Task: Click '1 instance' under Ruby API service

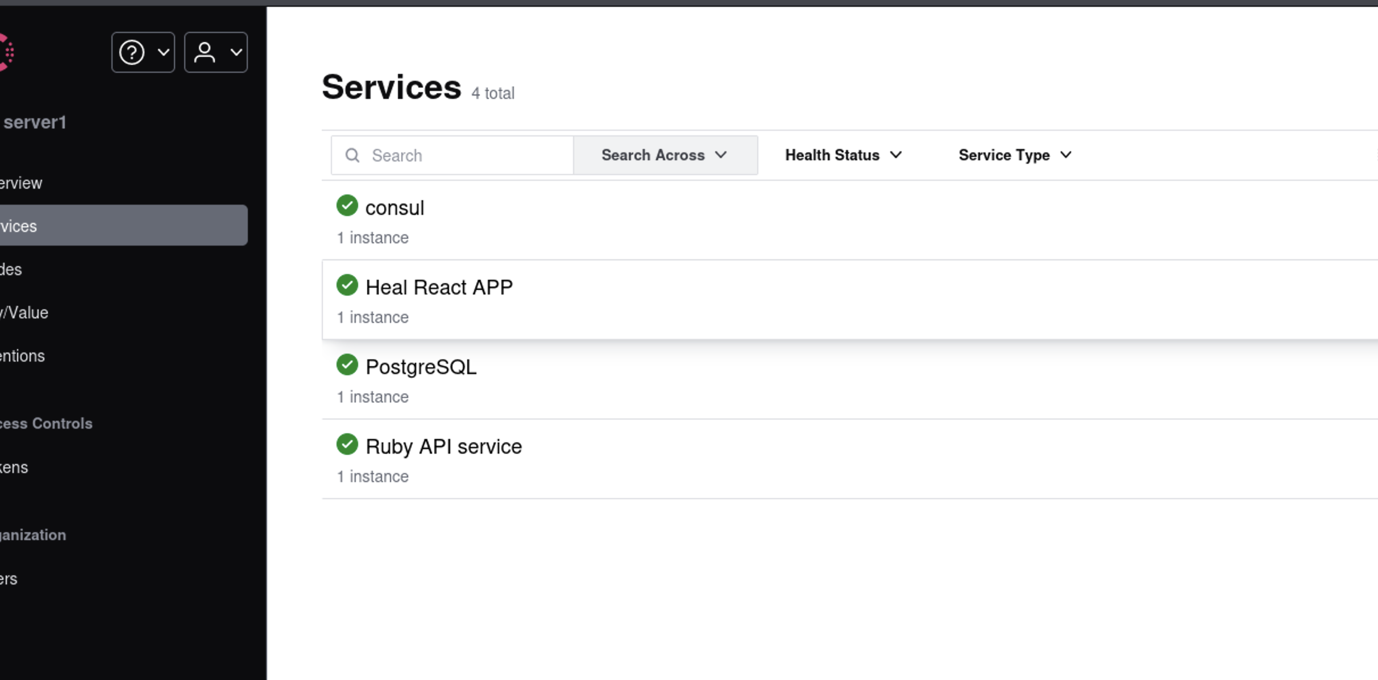Action: (x=373, y=476)
